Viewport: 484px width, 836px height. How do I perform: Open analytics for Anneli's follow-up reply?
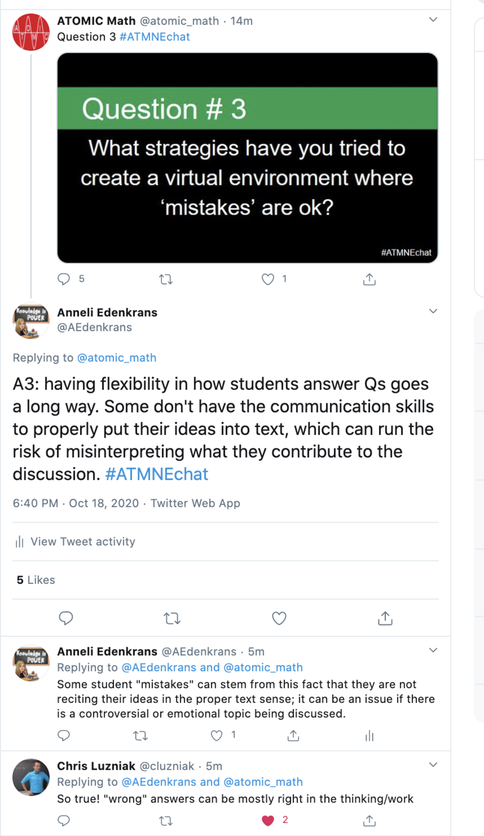pos(369,736)
